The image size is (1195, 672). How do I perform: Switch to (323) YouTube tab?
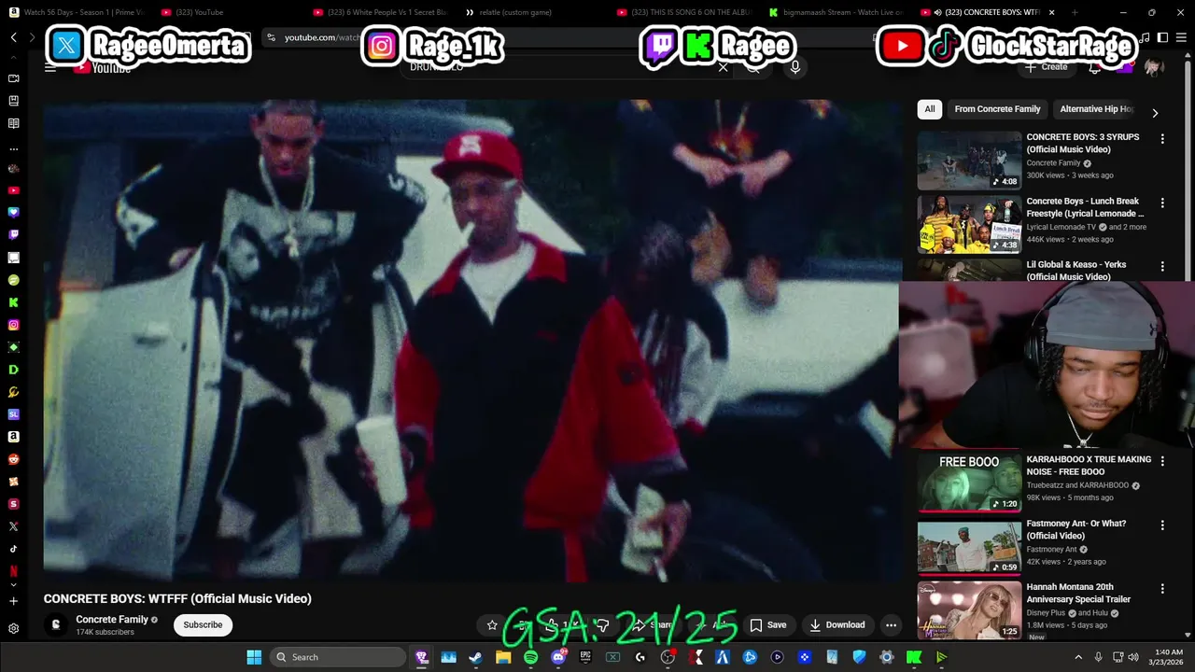[227, 12]
